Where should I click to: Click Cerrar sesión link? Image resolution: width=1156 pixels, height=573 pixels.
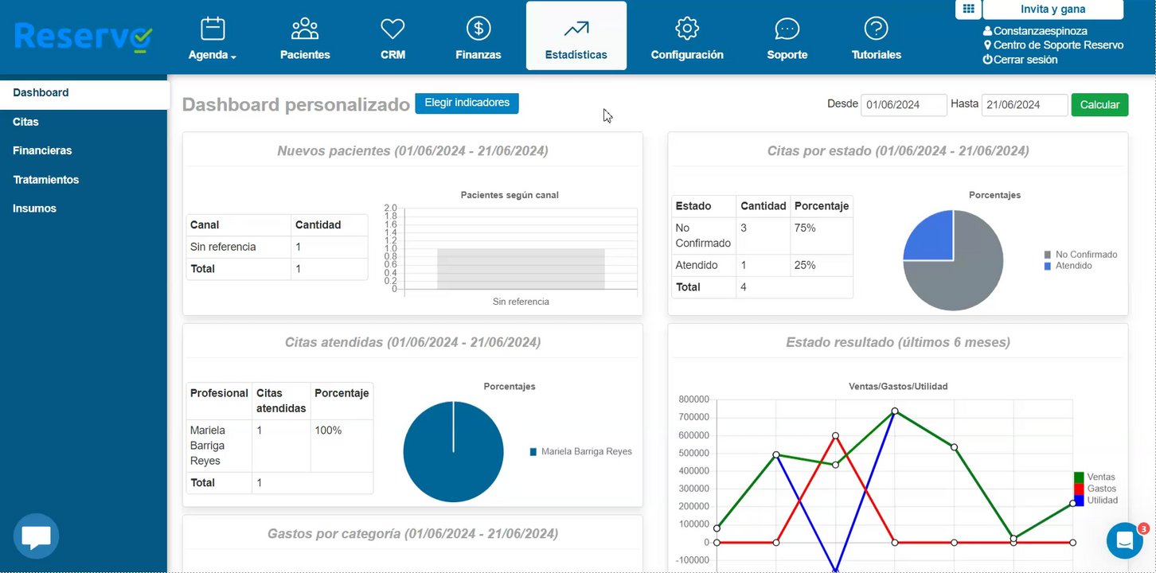coord(1020,60)
